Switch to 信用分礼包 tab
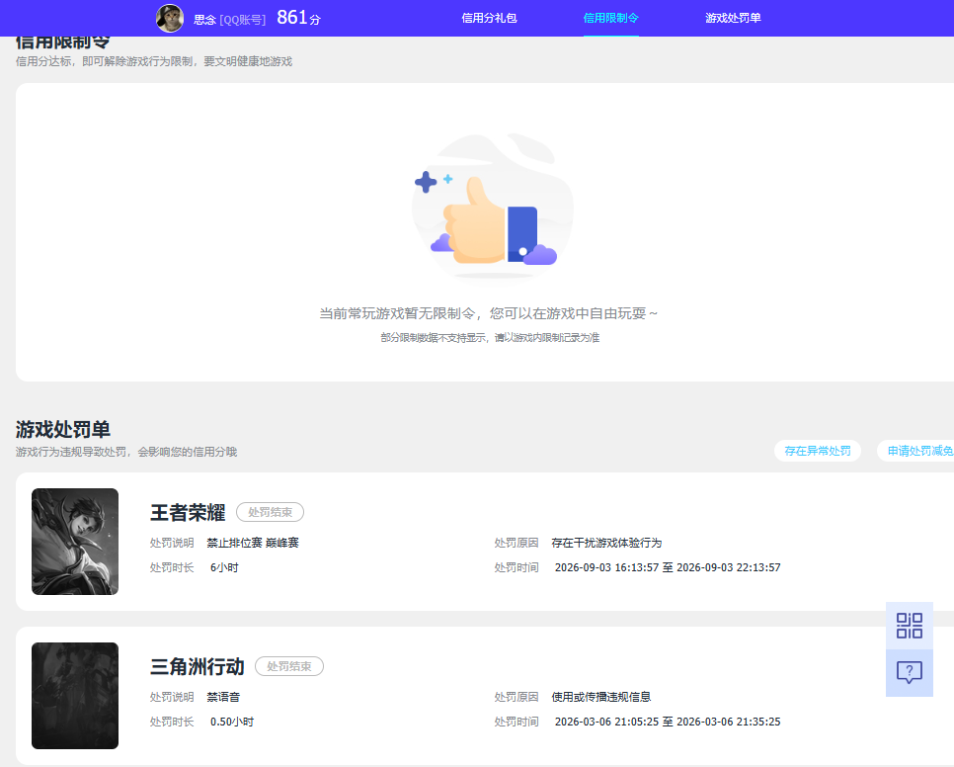Viewport: 954px width, 767px height. (x=489, y=18)
